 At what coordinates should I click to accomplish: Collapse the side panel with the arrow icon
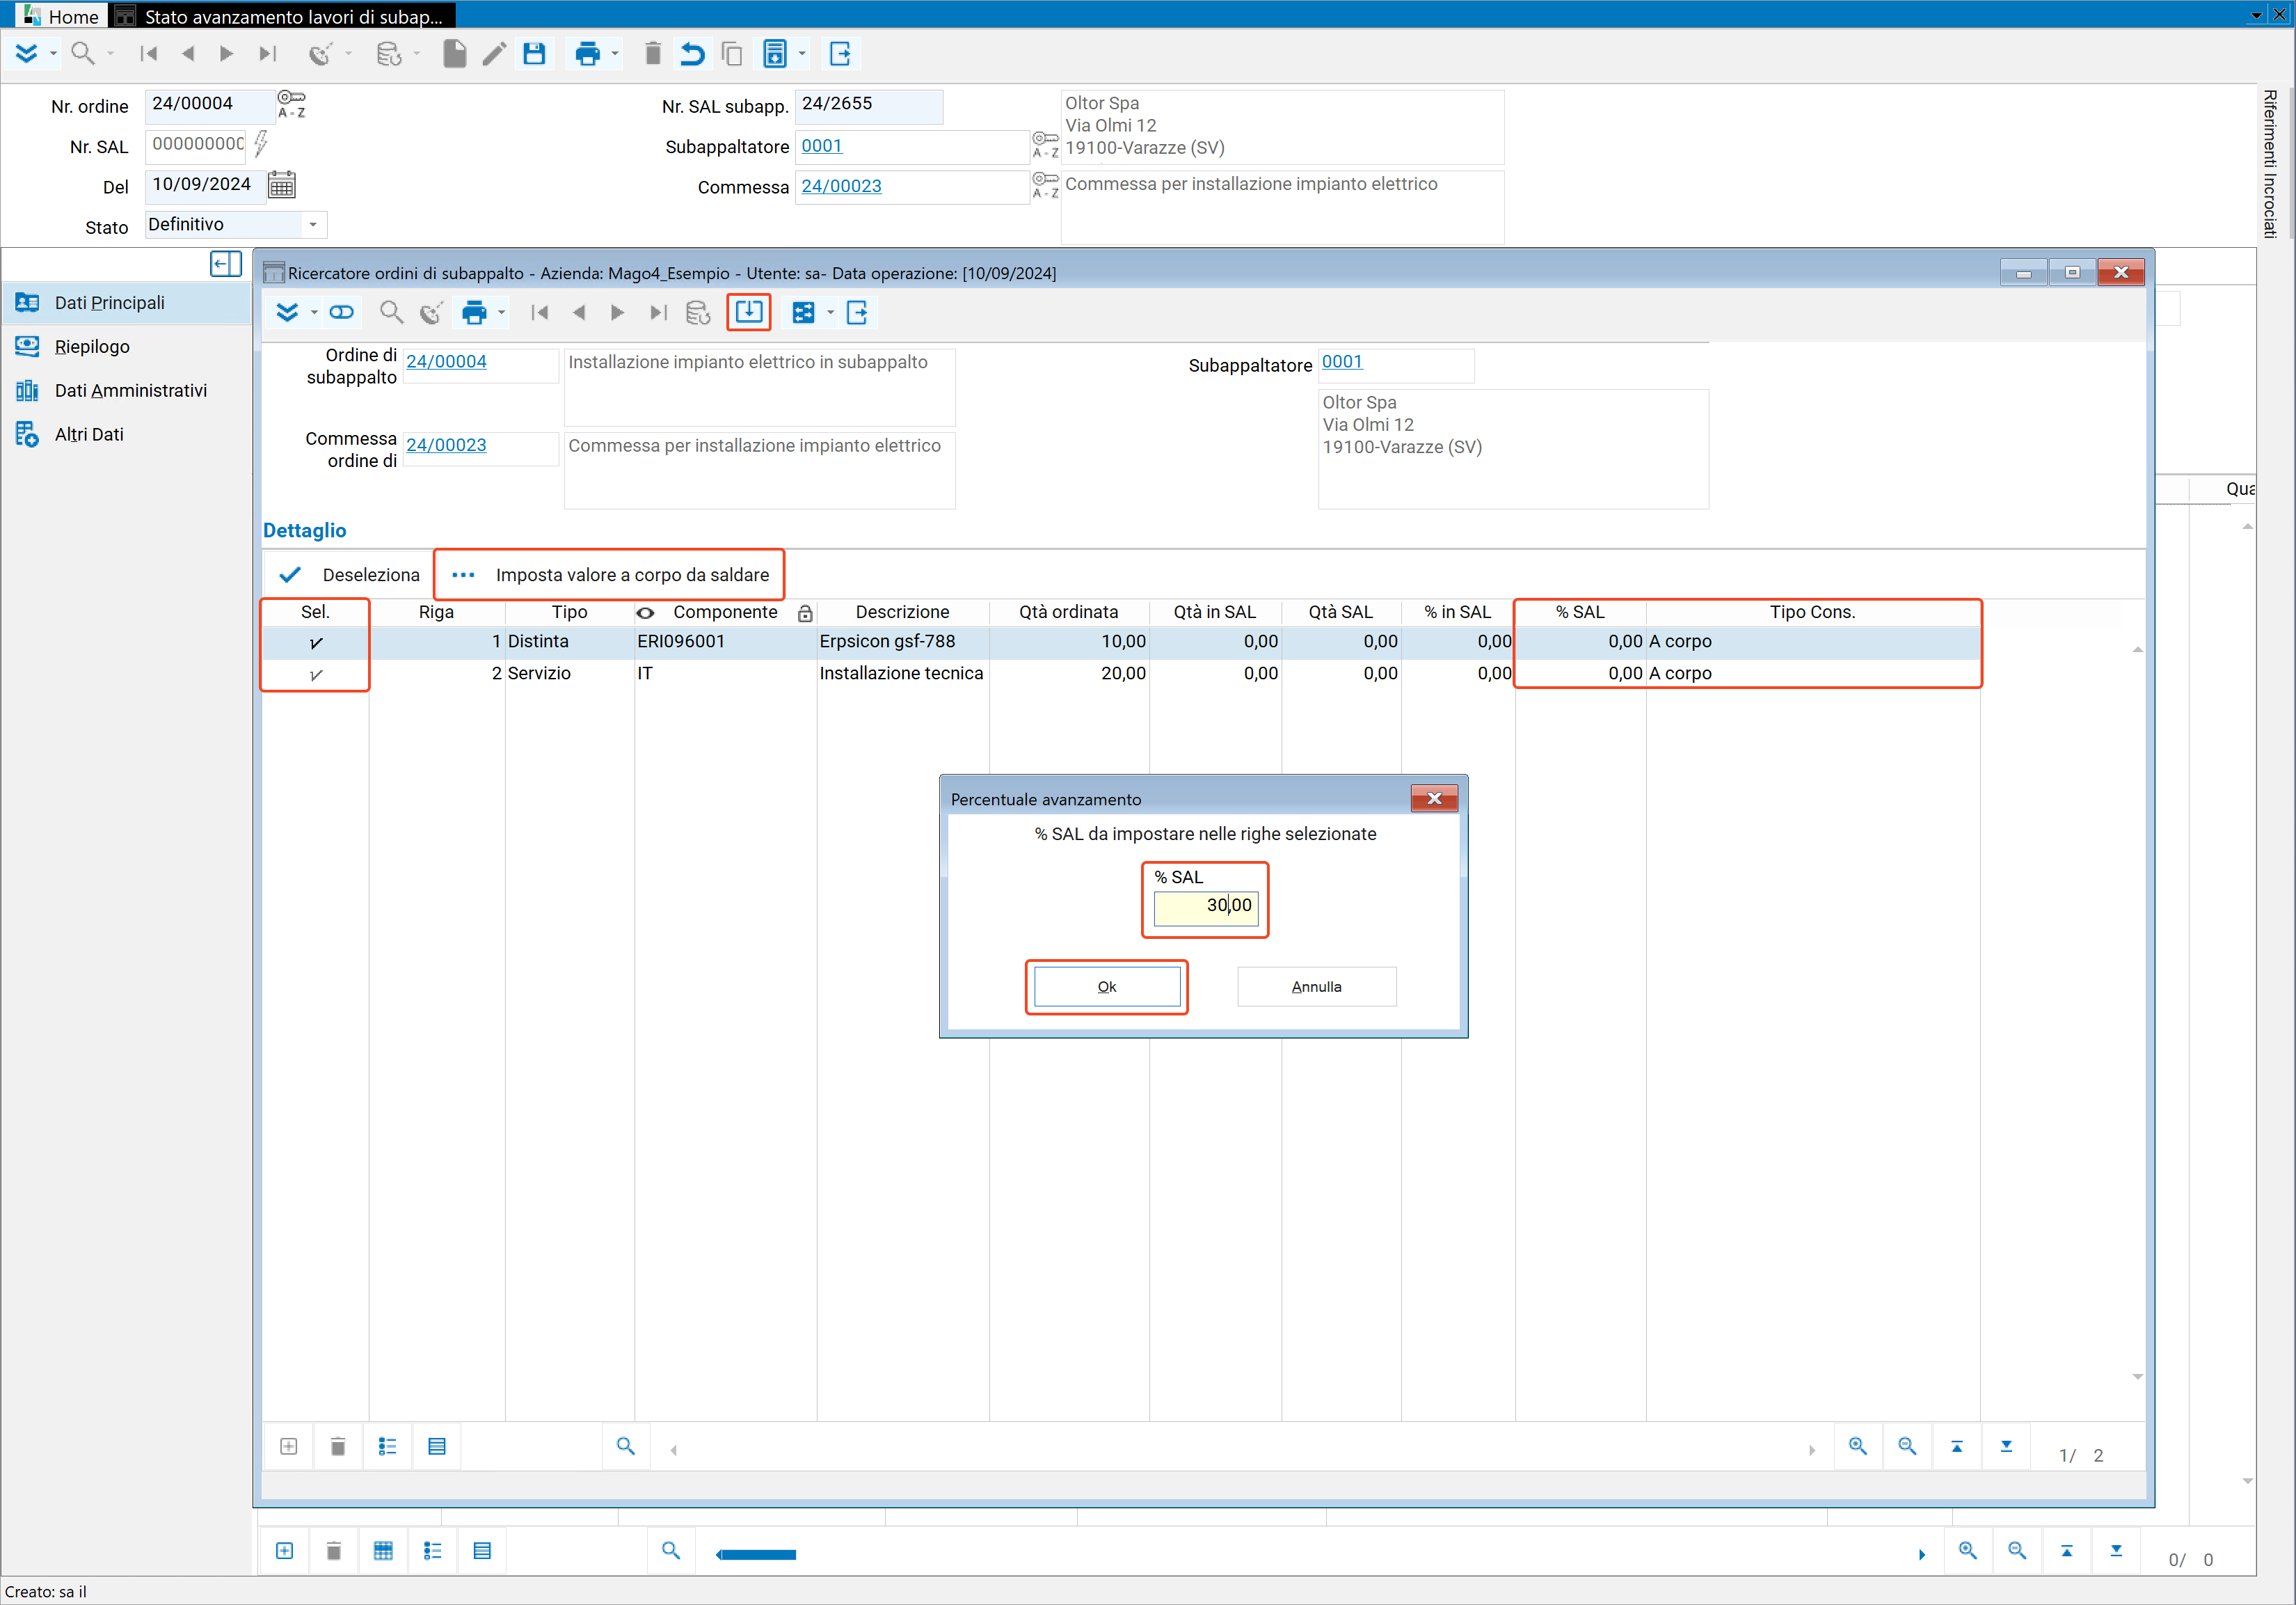(x=226, y=264)
